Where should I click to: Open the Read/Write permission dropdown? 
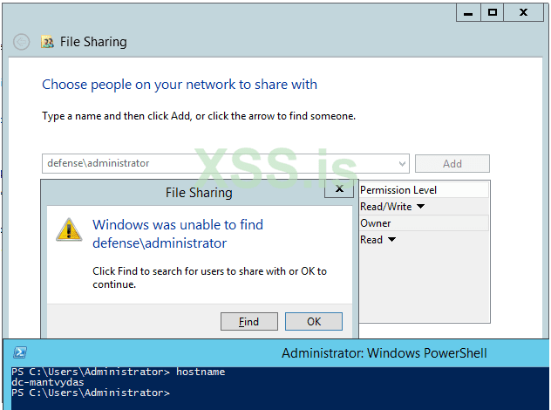420,207
